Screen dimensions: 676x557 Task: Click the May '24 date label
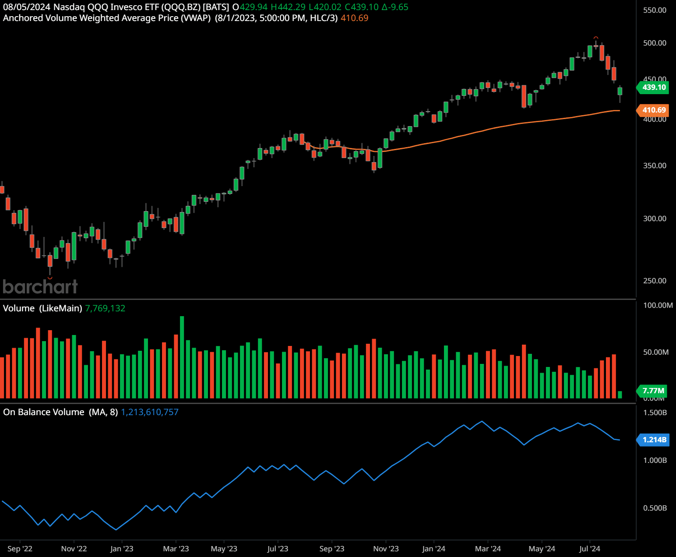point(542,549)
